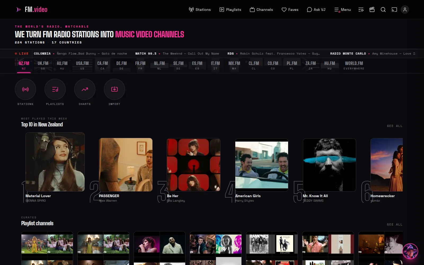Click the queue list icon
The image size is (424, 265).
tap(361, 10)
